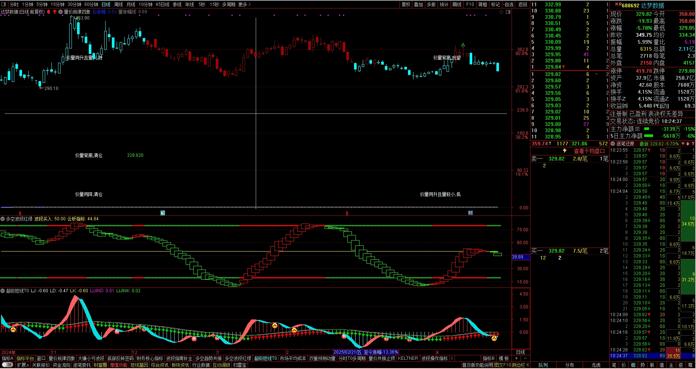This screenshot has height=369, width=696.
Task: Select the 势 view icon in bottom-right strip
Action: tap(643, 365)
